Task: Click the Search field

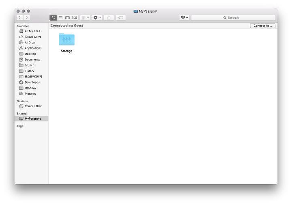Action: coord(233,18)
